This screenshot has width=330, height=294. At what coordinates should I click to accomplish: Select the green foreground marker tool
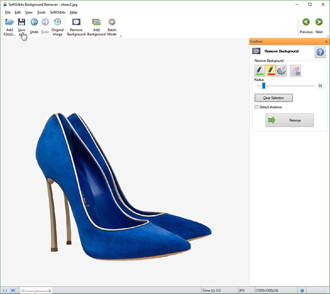(x=259, y=71)
